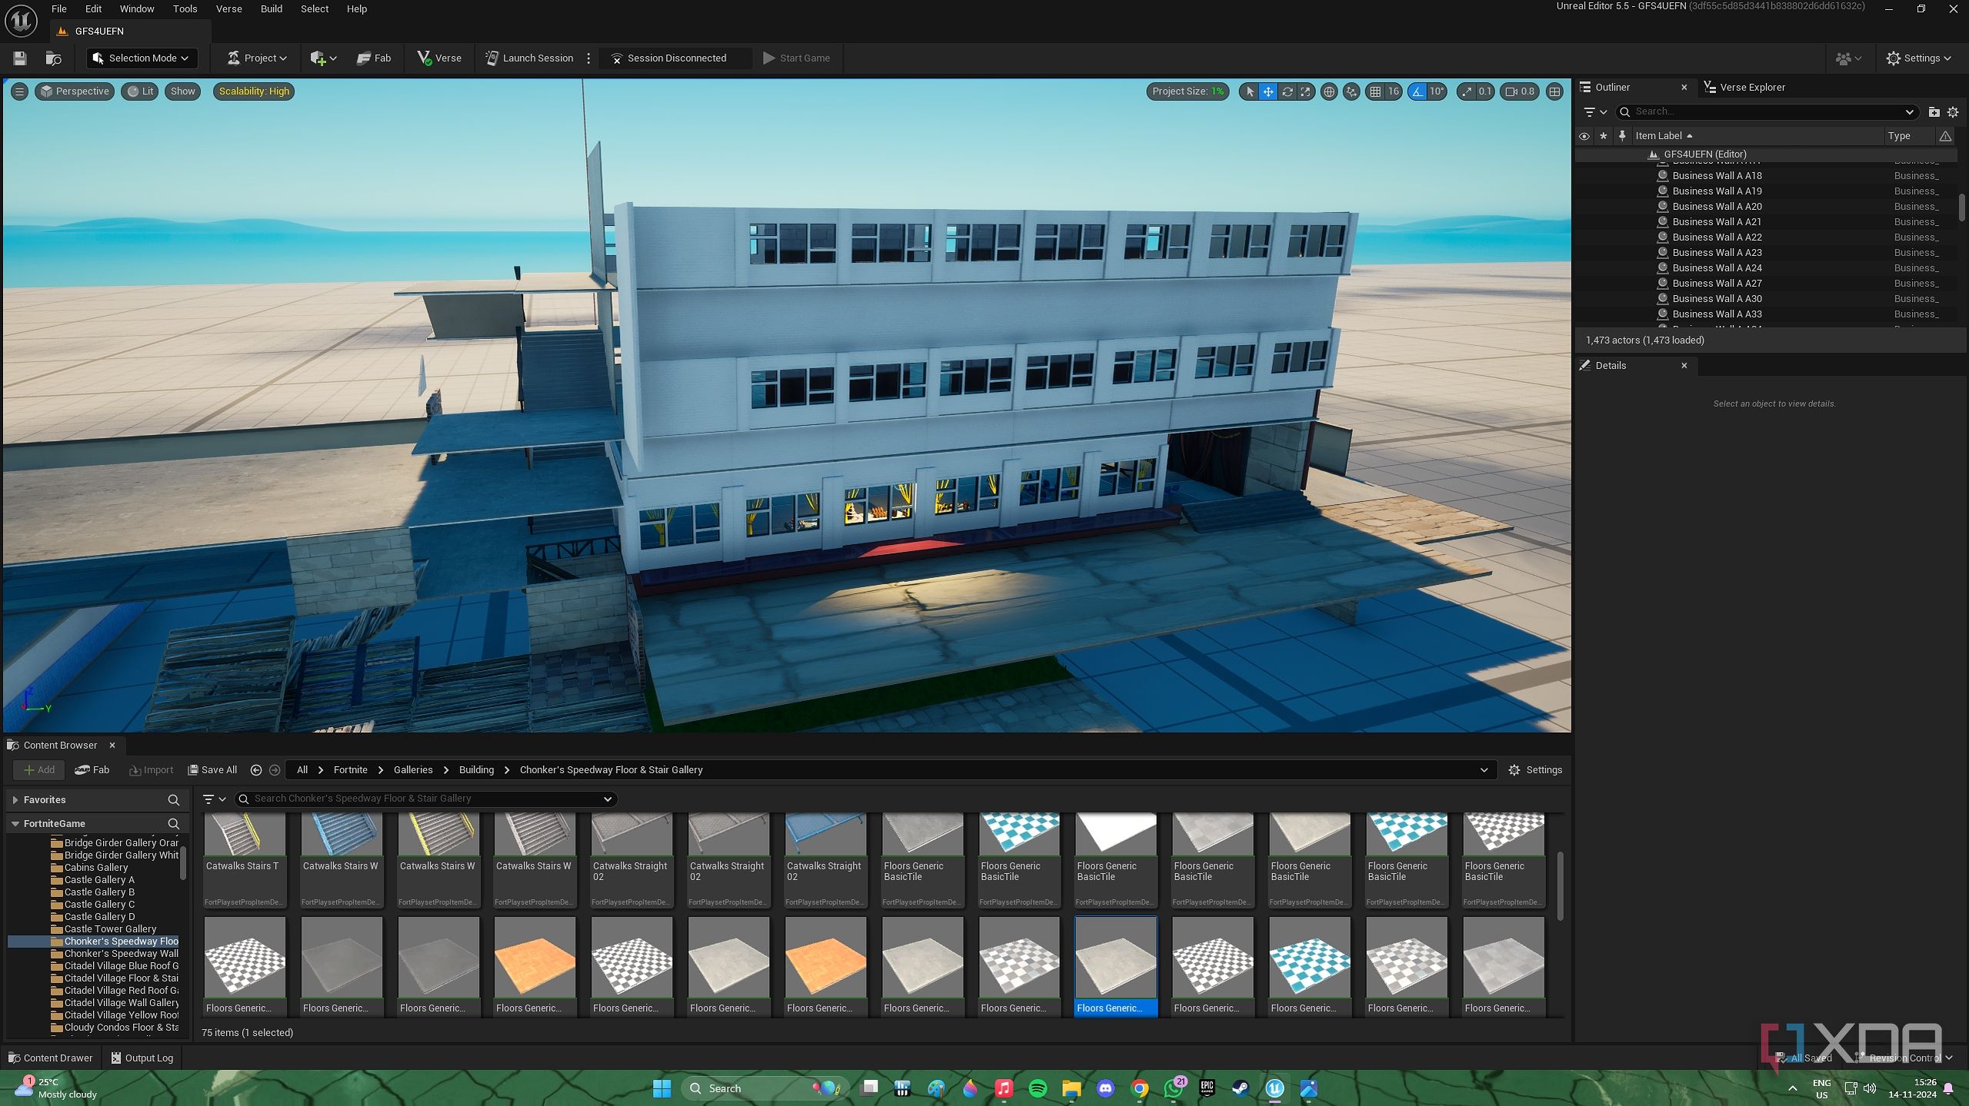Open the Launch Session options kebab menu
1969x1106 pixels.
coord(588,58)
